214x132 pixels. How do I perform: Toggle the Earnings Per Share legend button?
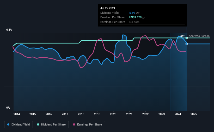coord(87,125)
